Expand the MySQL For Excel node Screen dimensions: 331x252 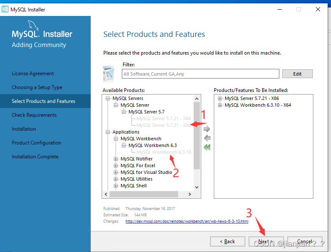[116, 165]
